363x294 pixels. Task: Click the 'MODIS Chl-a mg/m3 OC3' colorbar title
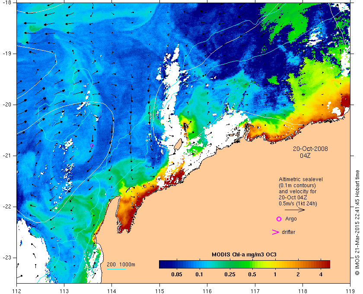click(x=244, y=255)
